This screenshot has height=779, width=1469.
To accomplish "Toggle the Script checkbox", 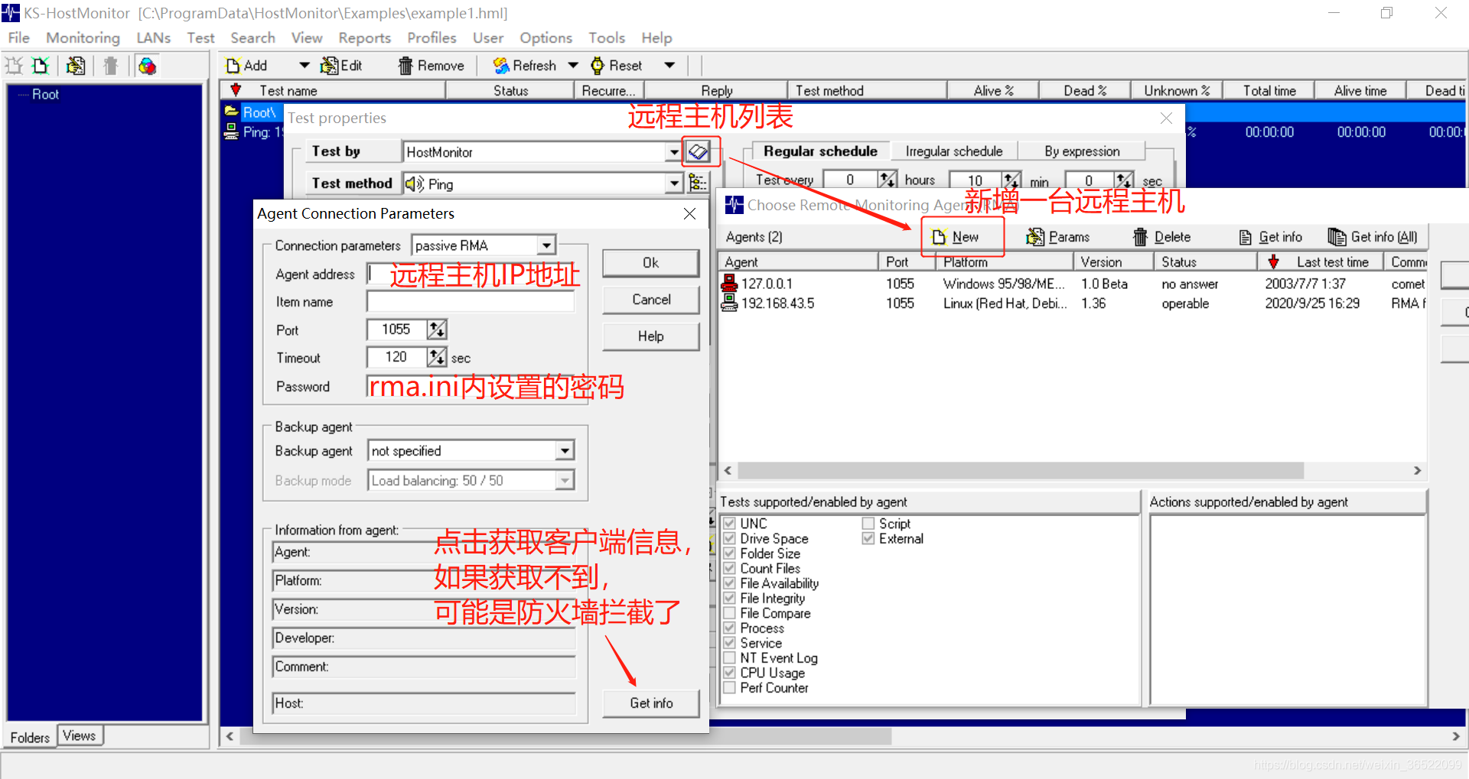I will pyautogui.click(x=868, y=524).
